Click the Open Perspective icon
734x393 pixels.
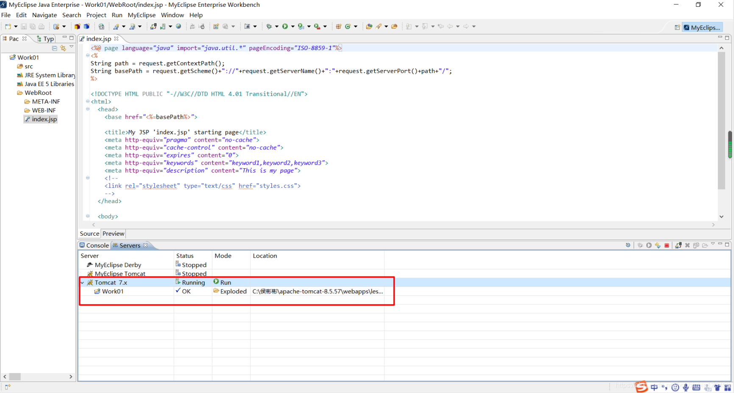pyautogui.click(x=677, y=28)
